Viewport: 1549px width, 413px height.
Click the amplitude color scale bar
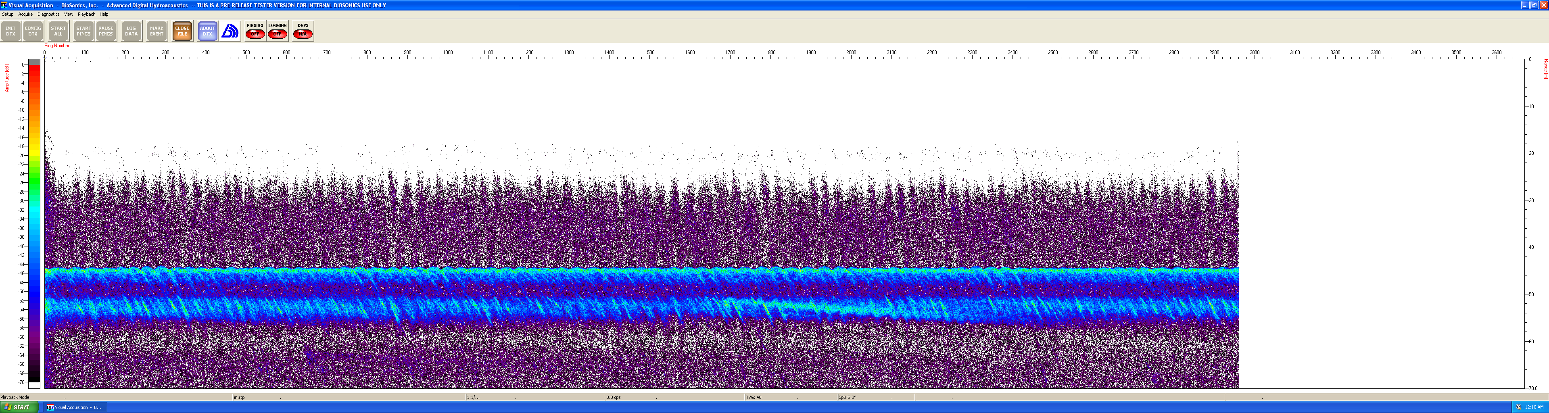point(34,223)
